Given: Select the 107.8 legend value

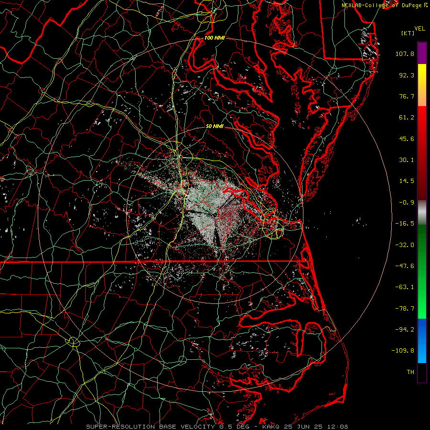Looking at the screenshot, I should coord(405,54).
